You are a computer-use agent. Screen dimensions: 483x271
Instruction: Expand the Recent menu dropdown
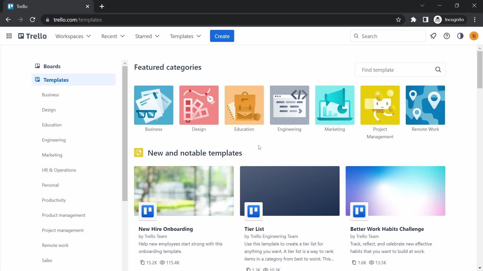point(113,36)
